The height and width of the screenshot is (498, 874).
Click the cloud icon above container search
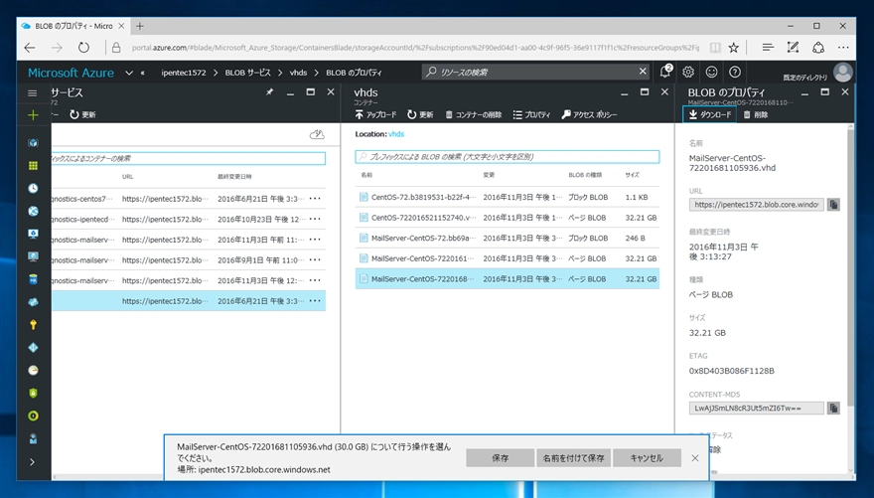click(x=317, y=134)
